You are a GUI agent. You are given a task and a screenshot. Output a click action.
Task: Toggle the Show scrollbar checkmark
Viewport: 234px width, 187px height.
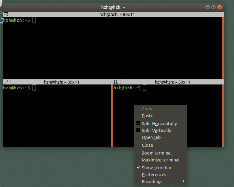pos(139,167)
